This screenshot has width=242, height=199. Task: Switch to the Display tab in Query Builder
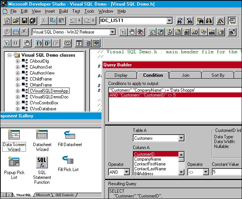pyautogui.click(x=121, y=75)
